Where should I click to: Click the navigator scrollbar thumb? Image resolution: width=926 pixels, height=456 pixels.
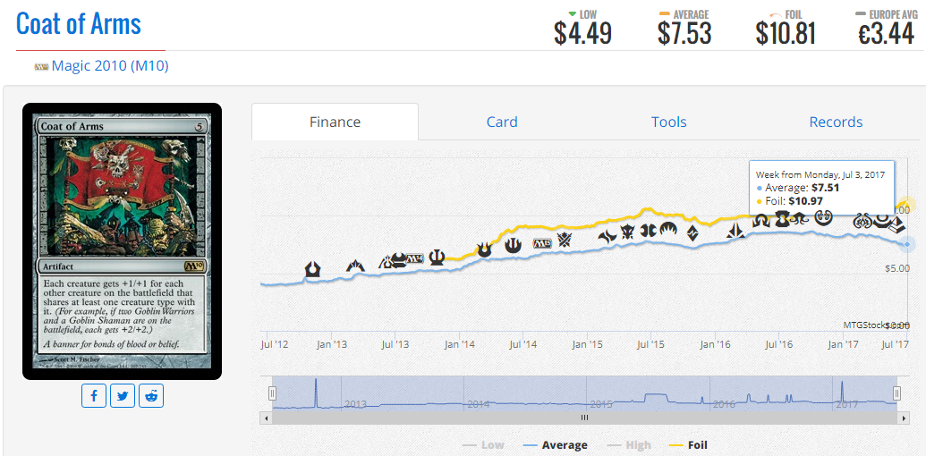(584, 418)
